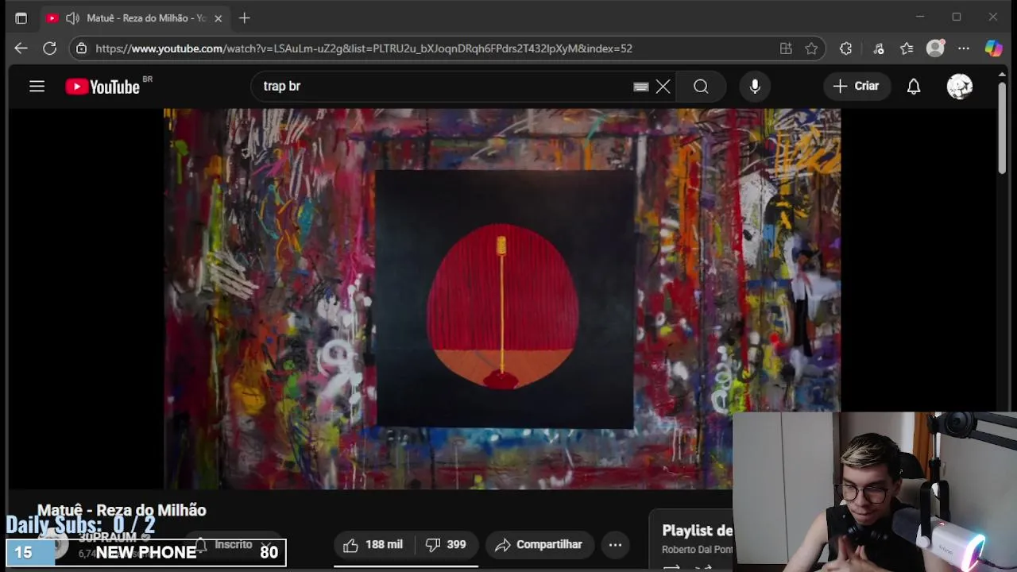
Task: Open the Edge browser profile icon
Action: pos(936,48)
